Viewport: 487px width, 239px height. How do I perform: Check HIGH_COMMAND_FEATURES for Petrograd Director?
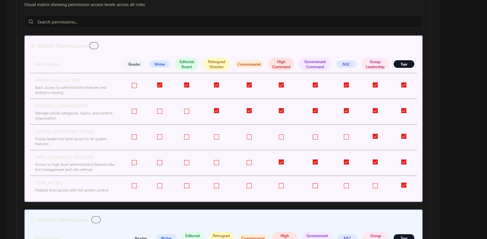[x=217, y=163]
